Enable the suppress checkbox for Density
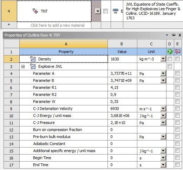183x170 pixels. click(170, 59)
